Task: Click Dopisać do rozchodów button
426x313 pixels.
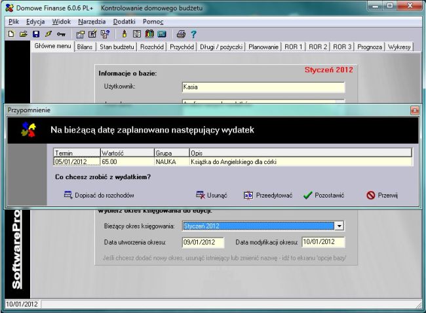Action: click(x=99, y=195)
